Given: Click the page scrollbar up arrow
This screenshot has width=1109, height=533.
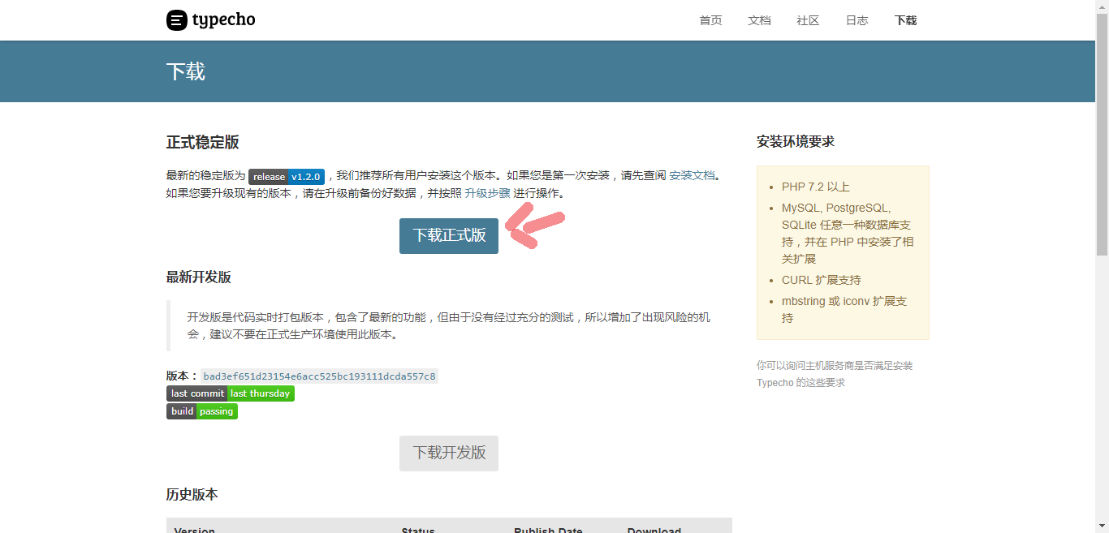Looking at the screenshot, I should click(x=1102, y=6).
